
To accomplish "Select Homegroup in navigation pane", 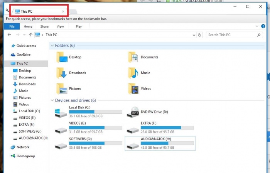I will tap(23, 156).
